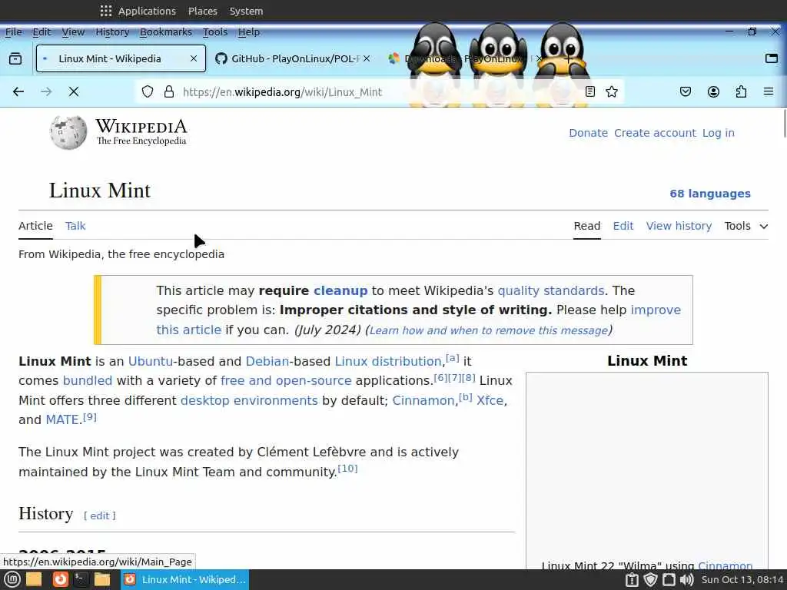Stop loading the current page

click(74, 92)
